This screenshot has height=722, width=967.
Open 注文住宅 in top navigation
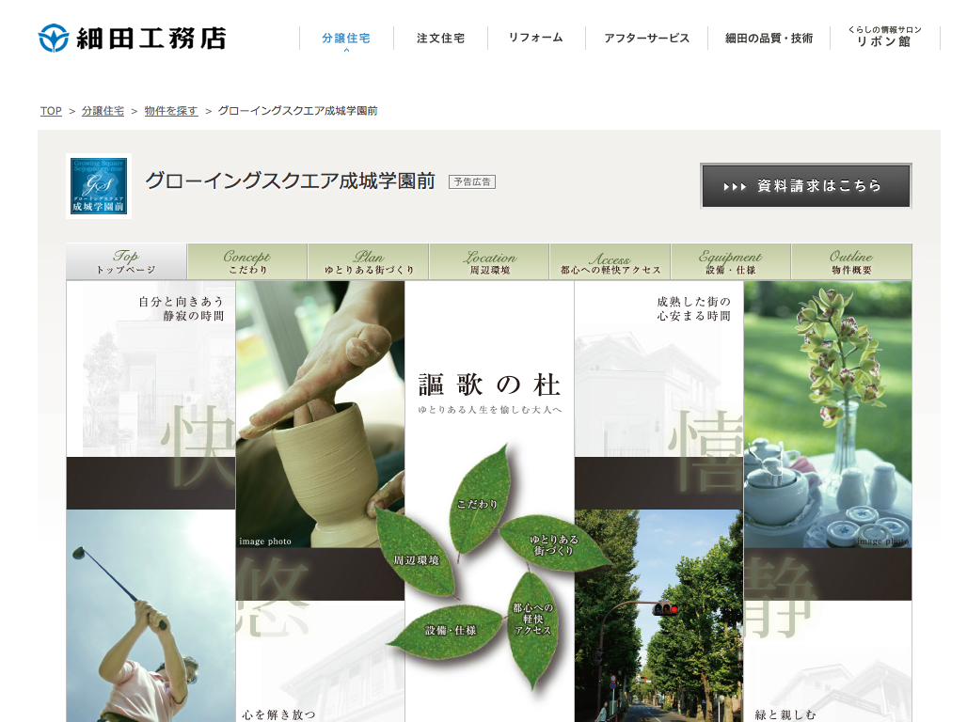[x=440, y=39]
